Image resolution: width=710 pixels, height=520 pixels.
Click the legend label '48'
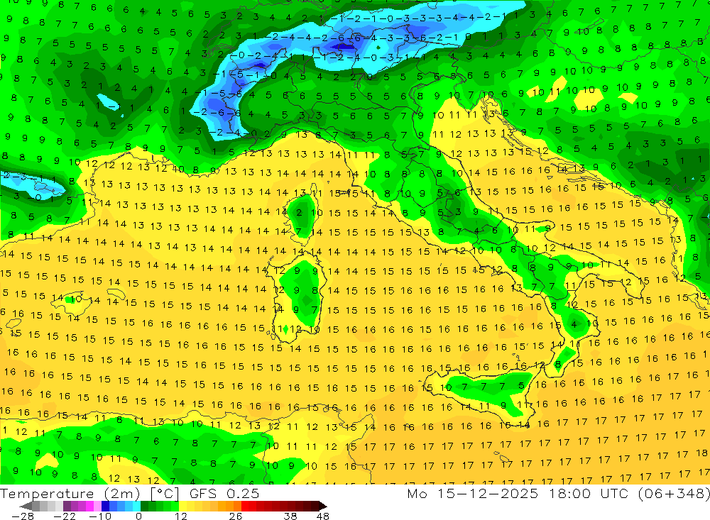(x=323, y=516)
